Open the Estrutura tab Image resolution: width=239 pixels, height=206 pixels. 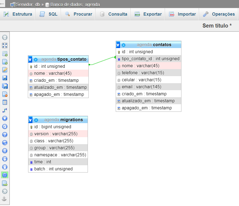(18, 14)
